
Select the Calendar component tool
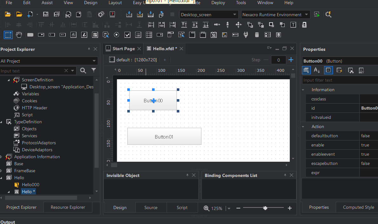pos(214,35)
